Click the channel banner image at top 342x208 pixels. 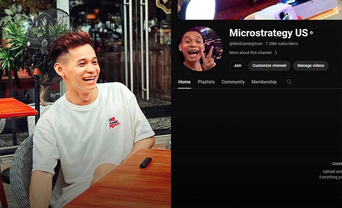click(x=260, y=10)
